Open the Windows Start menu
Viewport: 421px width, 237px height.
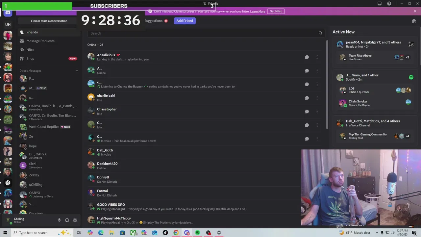point(5,233)
